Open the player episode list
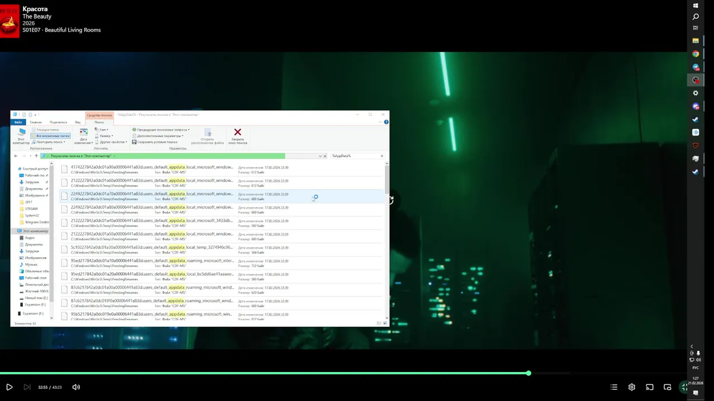Screen dimensions: 714x401 [x=614, y=387]
